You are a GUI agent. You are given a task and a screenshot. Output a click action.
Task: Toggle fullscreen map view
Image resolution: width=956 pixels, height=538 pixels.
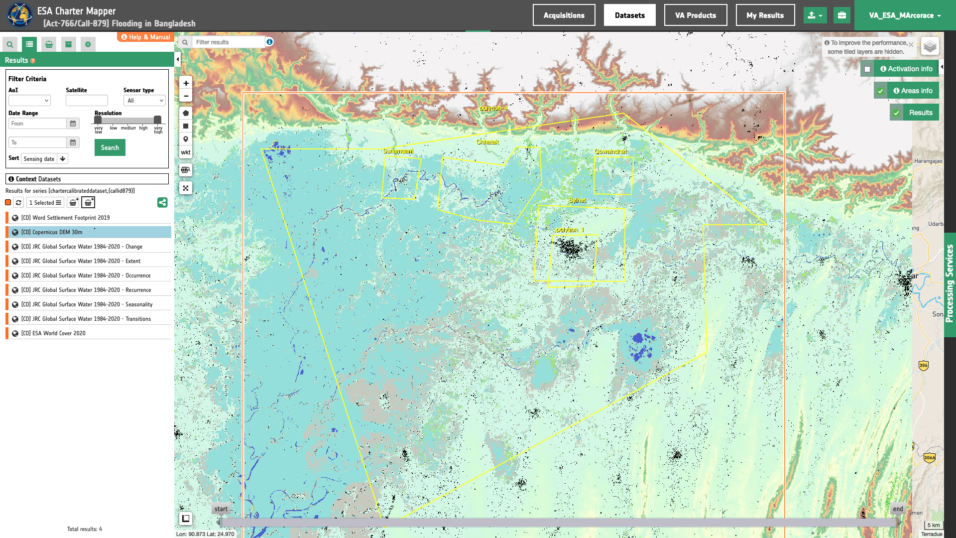[x=186, y=188]
